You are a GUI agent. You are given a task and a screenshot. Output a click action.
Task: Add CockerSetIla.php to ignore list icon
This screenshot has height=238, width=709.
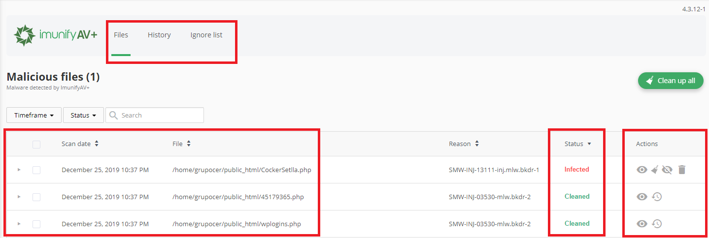668,170
